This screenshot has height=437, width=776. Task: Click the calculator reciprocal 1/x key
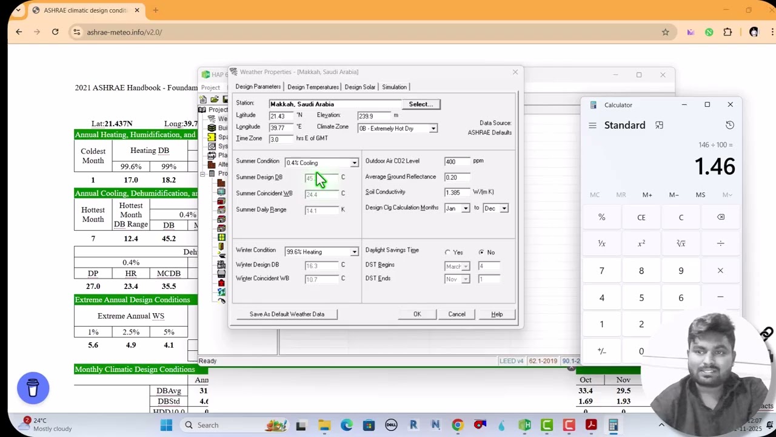pos(601,243)
